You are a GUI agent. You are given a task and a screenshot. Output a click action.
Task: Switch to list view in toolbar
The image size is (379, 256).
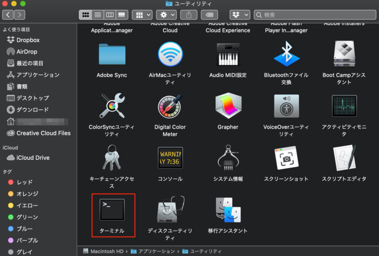coord(98,15)
